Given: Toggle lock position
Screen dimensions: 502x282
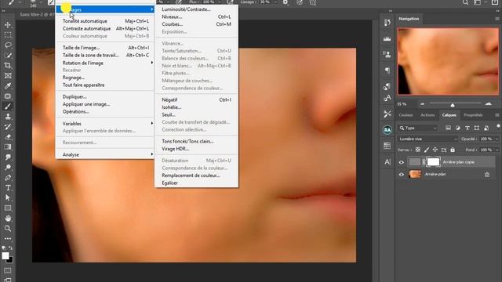Looking at the screenshot, I should pyautogui.click(x=435, y=150).
